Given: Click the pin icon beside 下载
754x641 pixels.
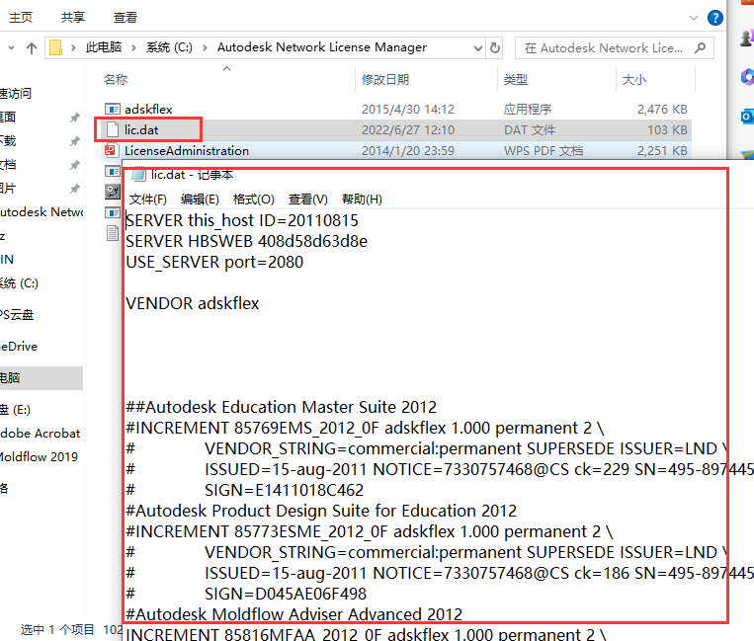Looking at the screenshot, I should point(74,141).
